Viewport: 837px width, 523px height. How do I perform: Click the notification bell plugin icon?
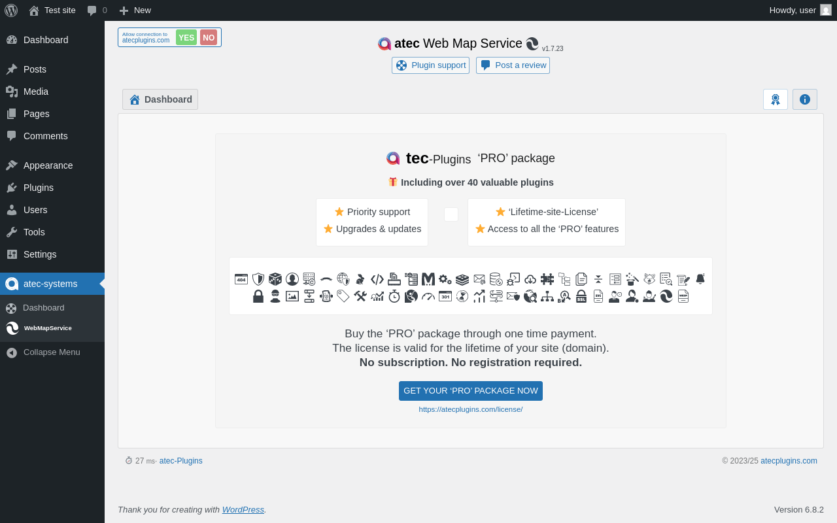700,279
